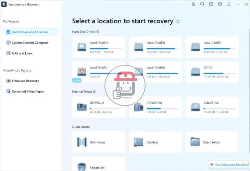Viewport: 250px width, 171px height.
Task: Click the NAS and Linux server icon
Action: tap(8, 53)
